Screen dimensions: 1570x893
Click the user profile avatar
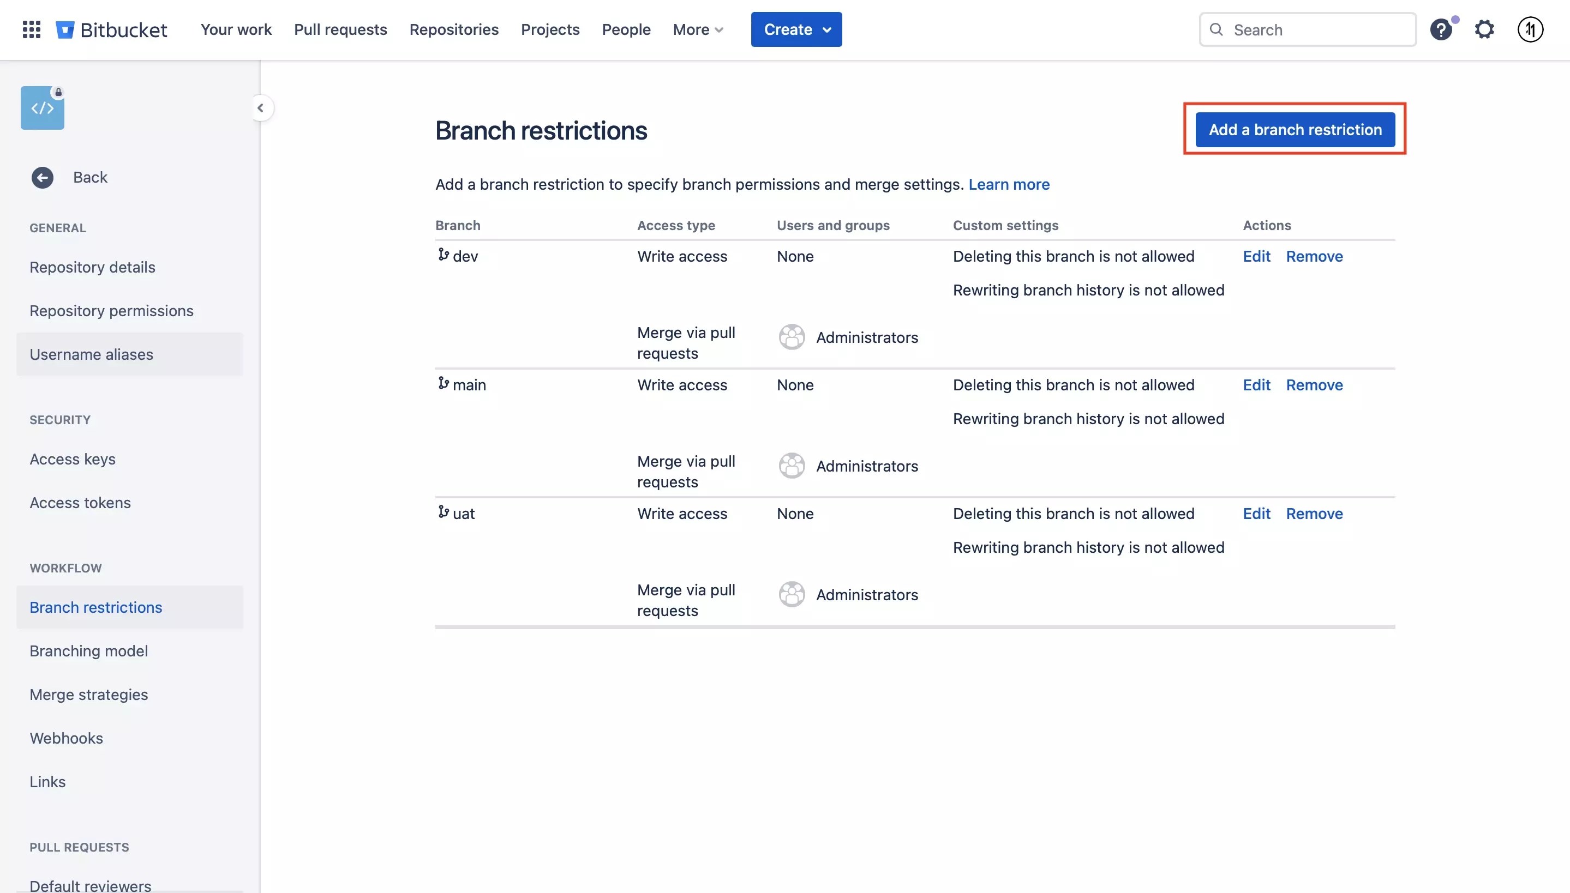click(1530, 29)
